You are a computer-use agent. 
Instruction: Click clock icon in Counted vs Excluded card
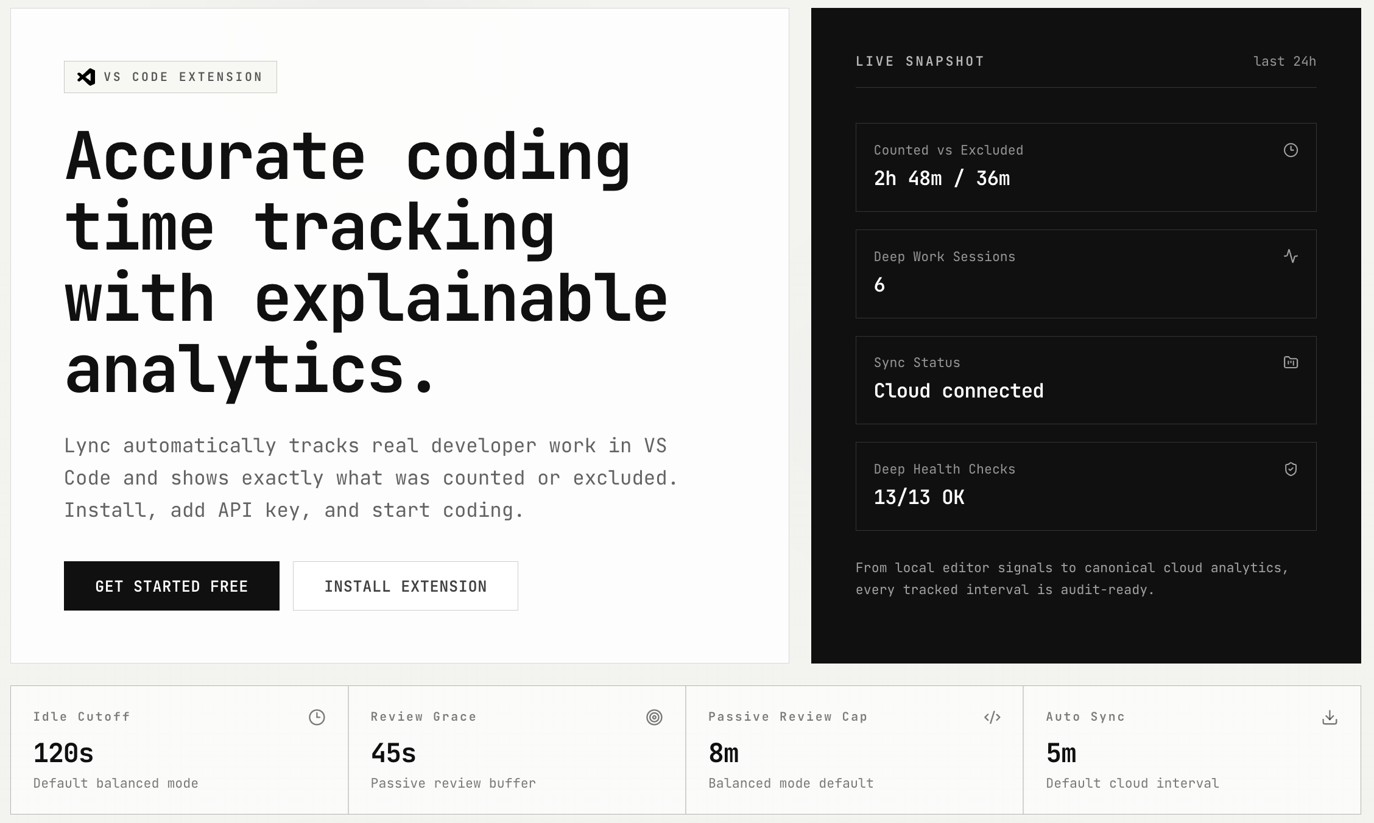point(1291,150)
